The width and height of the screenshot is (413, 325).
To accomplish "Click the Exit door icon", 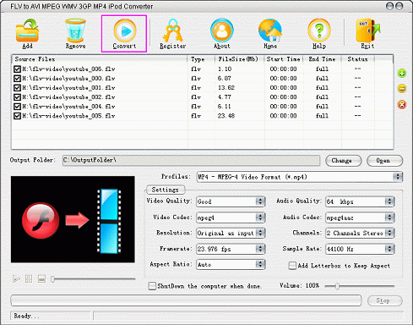I will (368, 30).
